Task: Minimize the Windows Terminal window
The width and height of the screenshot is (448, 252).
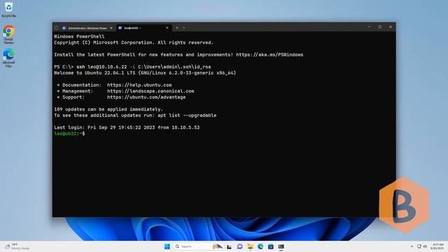Action: [369, 27]
